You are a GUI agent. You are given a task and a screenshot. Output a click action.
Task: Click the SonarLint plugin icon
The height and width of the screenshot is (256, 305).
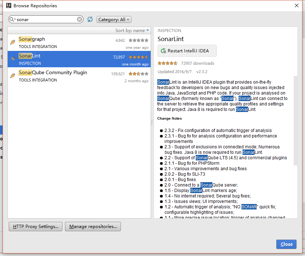(12, 58)
